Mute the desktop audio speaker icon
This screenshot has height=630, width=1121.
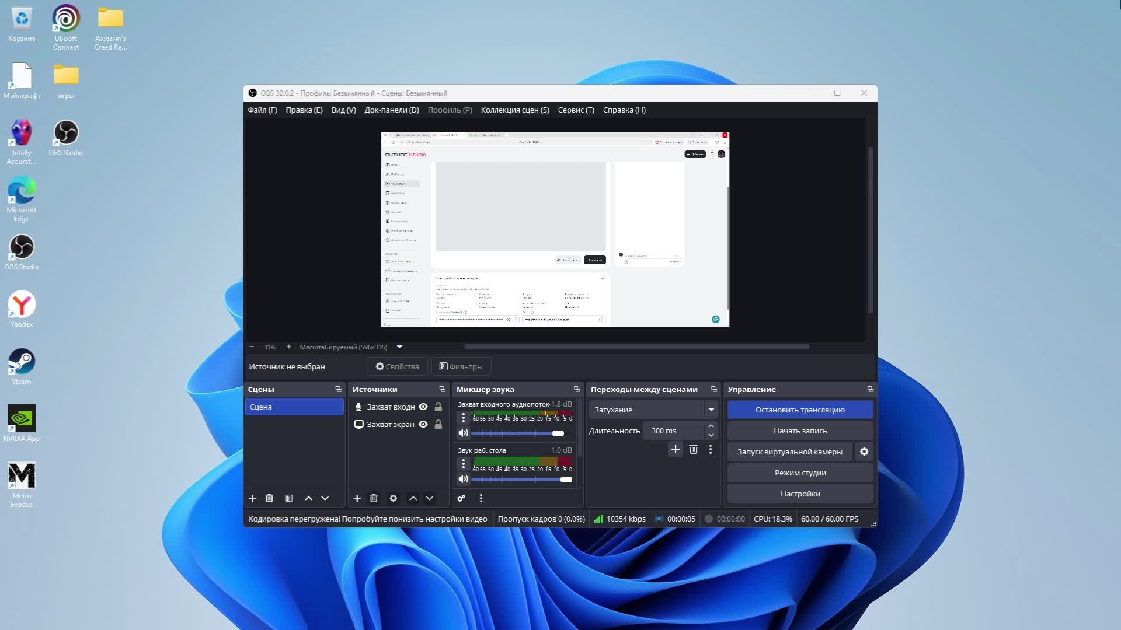click(463, 479)
